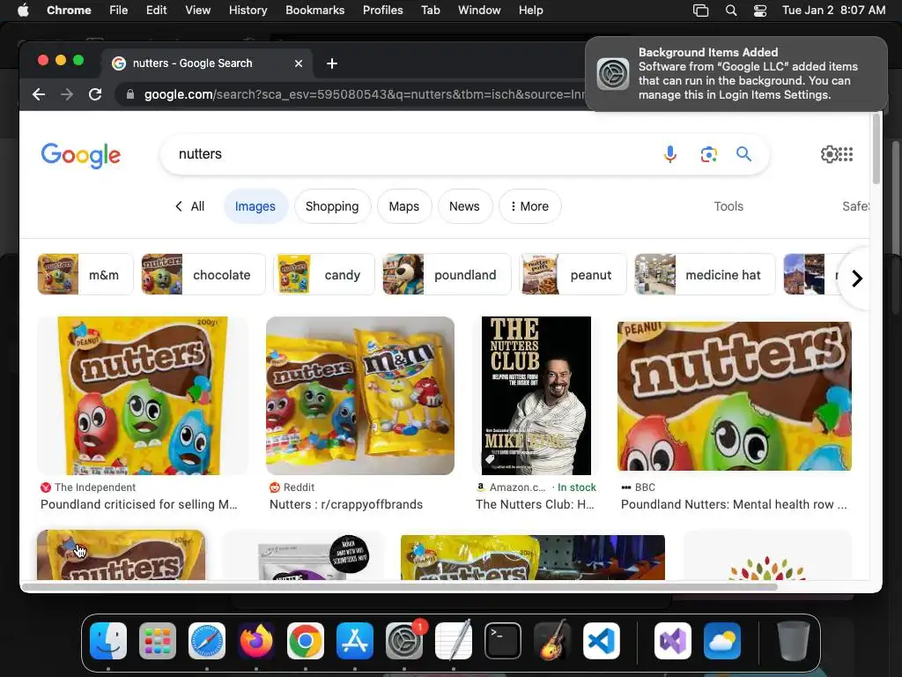902x677 pixels.
Task: Show next related search chips
Action: (856, 279)
